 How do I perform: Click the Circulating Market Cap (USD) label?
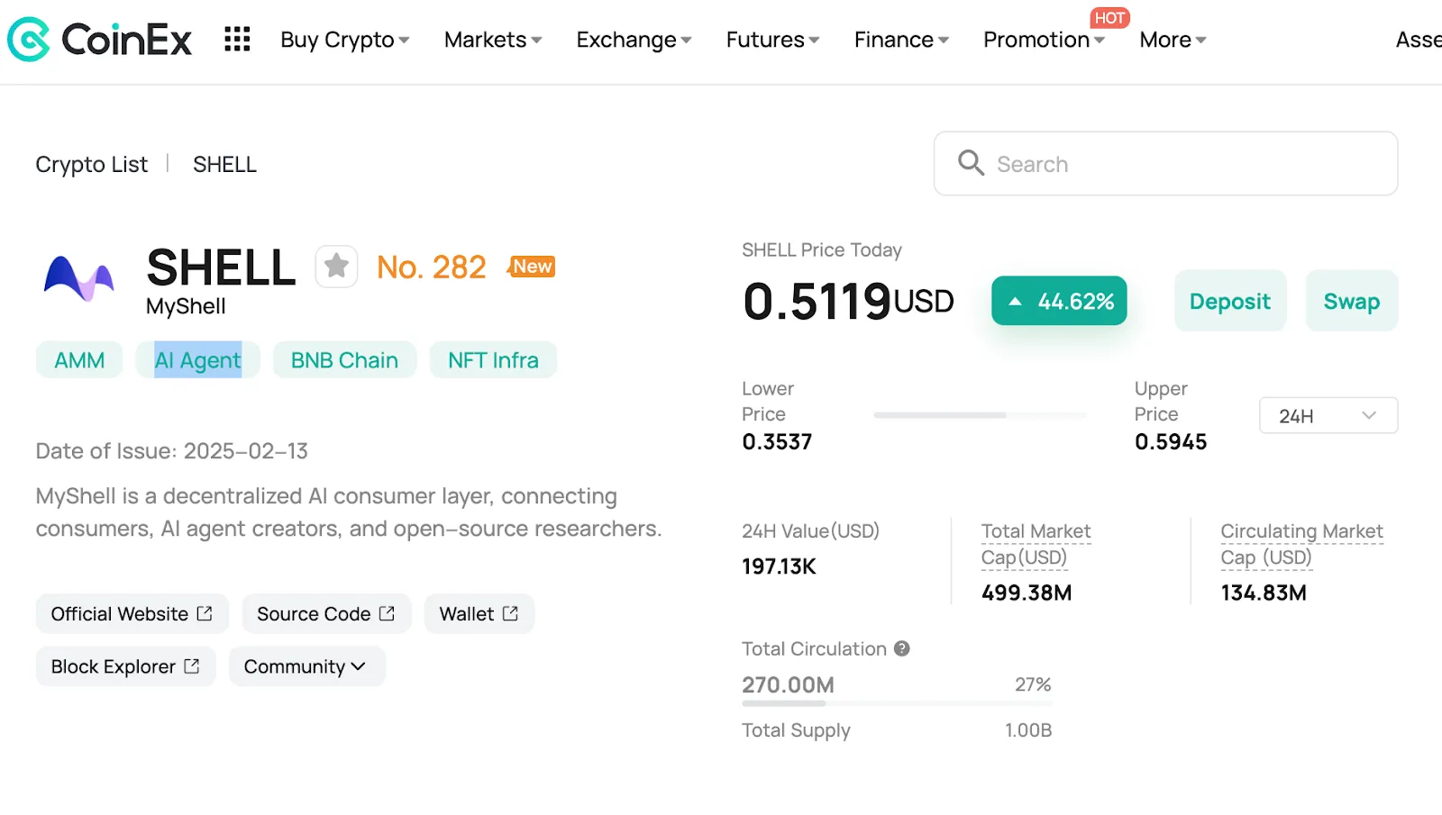point(1301,544)
